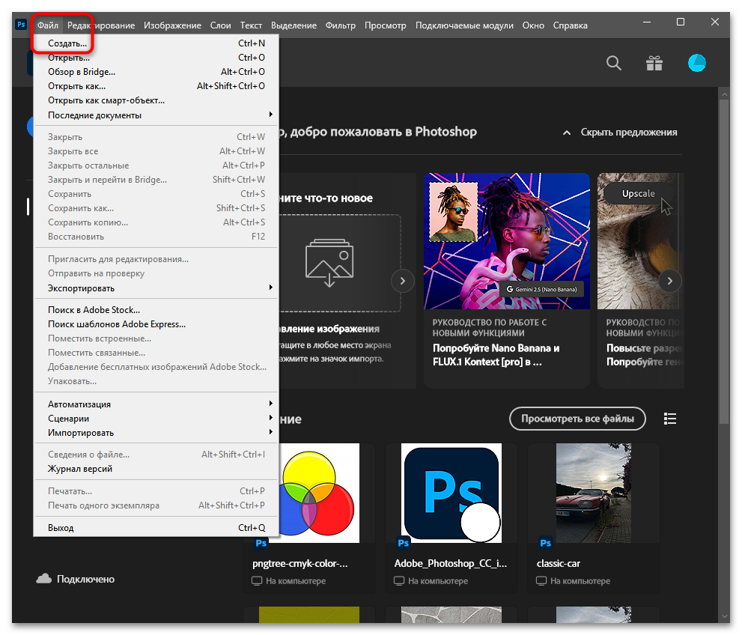Click the Photoshop logo in title bar
Screen dimensions: 742x635
coord(21,25)
